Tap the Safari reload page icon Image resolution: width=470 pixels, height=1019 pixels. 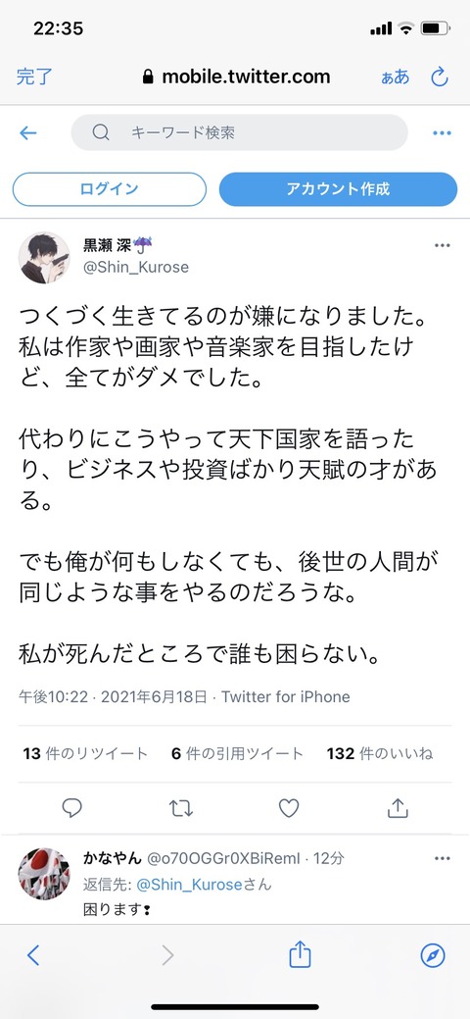click(440, 76)
